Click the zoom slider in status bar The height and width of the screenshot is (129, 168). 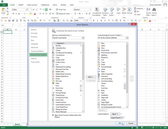coord(153,128)
